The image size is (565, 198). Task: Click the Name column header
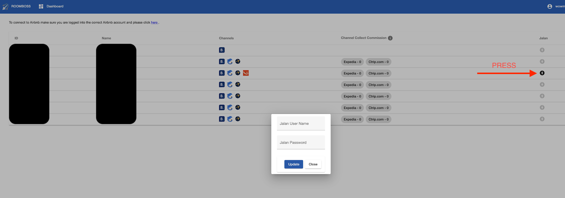coord(106,38)
